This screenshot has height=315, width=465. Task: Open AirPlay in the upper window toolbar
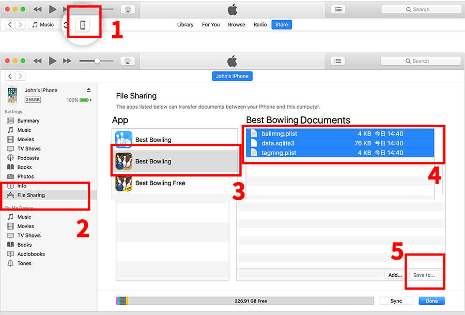pos(128,9)
